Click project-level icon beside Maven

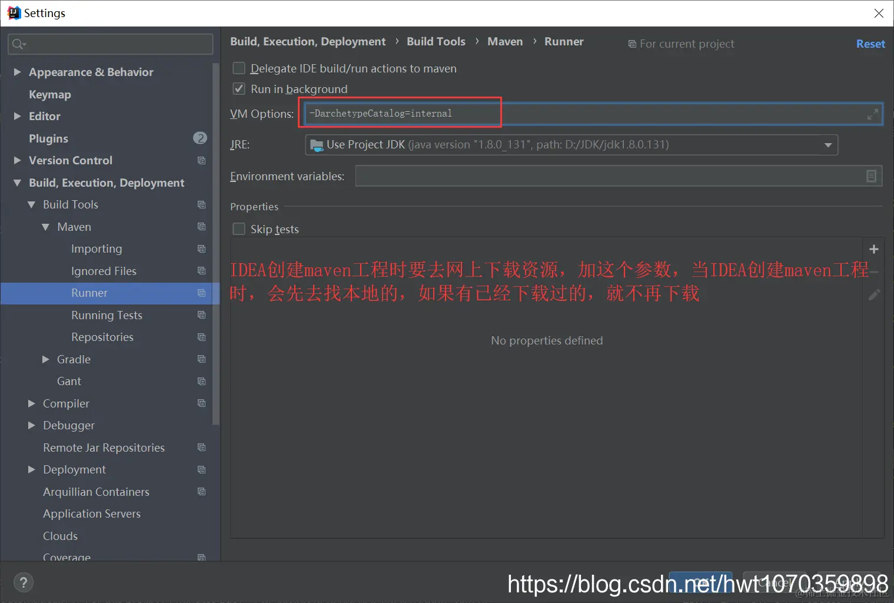(x=201, y=227)
